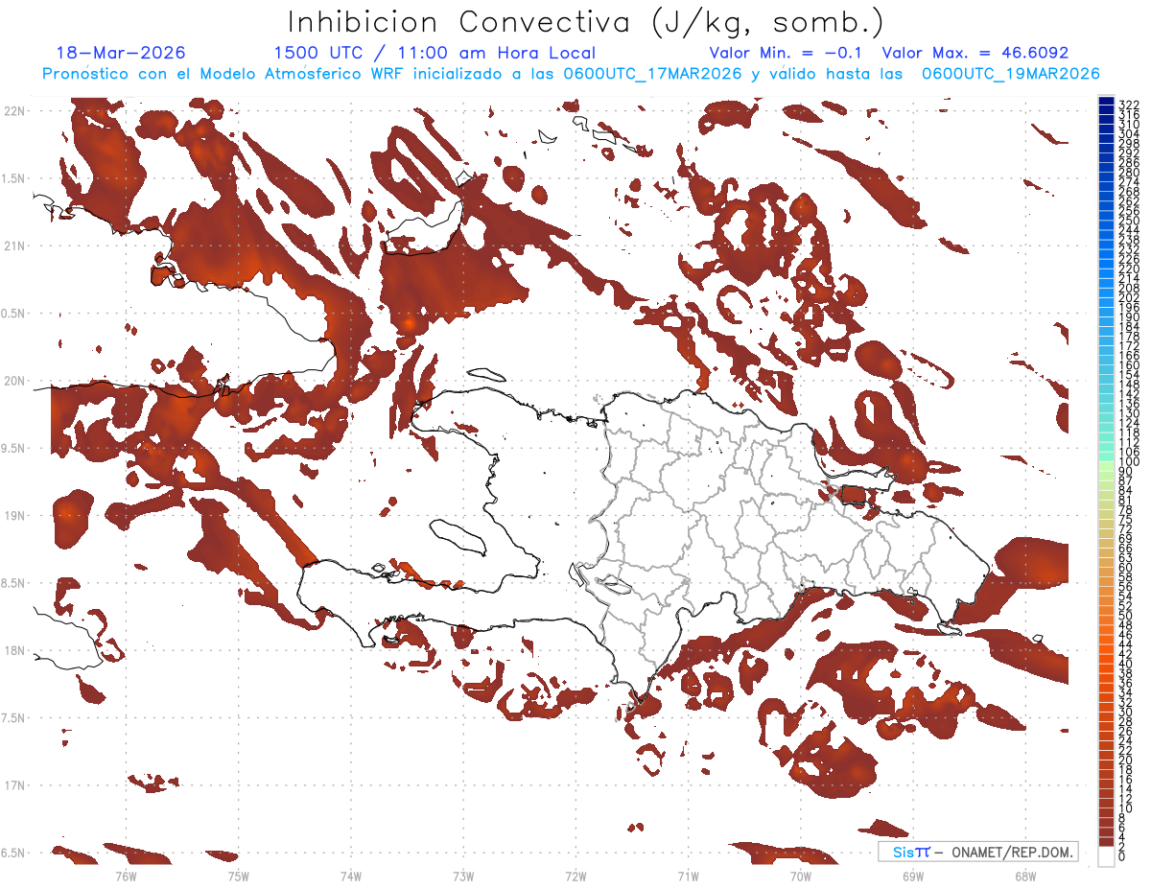This screenshot has width=1151, height=889.
Task: Click the white 0 swatch at colorbar bottom
Action: [1106, 855]
